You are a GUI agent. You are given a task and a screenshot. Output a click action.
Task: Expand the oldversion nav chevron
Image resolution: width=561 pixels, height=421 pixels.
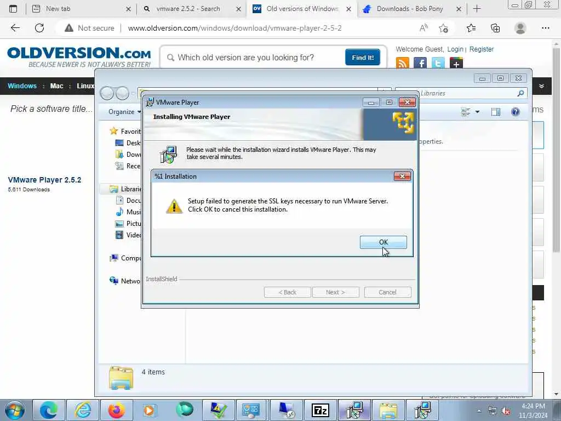tap(541, 86)
